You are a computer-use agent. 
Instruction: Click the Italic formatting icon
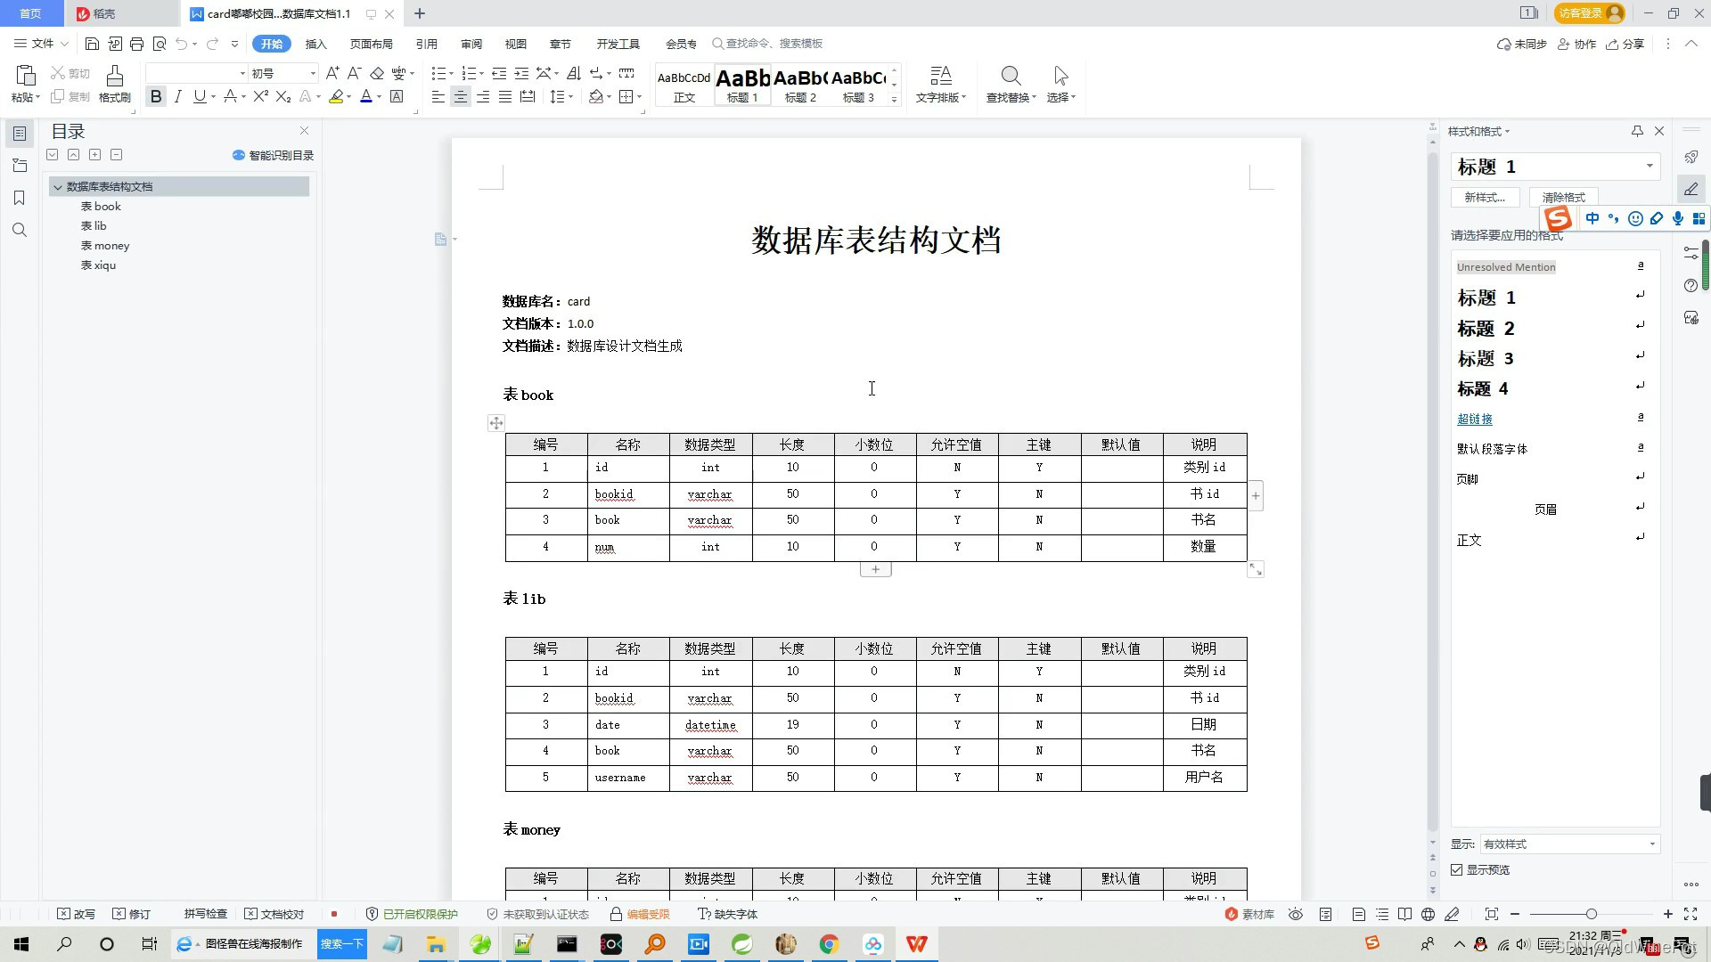(x=178, y=96)
